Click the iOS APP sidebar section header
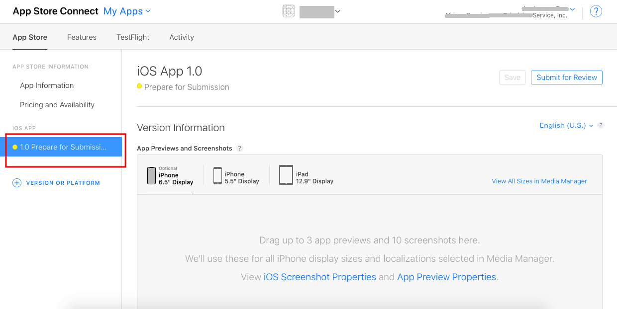The image size is (617, 309). [24, 128]
